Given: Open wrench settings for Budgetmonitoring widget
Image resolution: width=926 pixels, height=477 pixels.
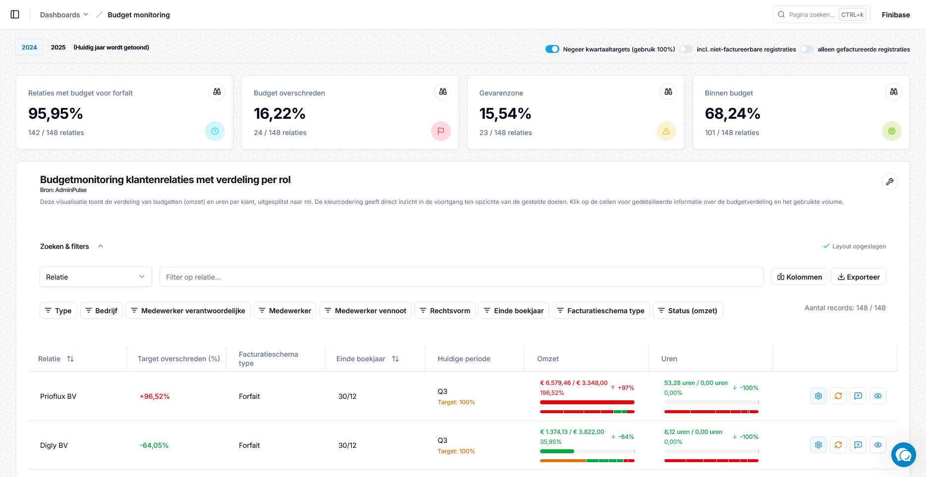Looking at the screenshot, I should [x=889, y=182].
